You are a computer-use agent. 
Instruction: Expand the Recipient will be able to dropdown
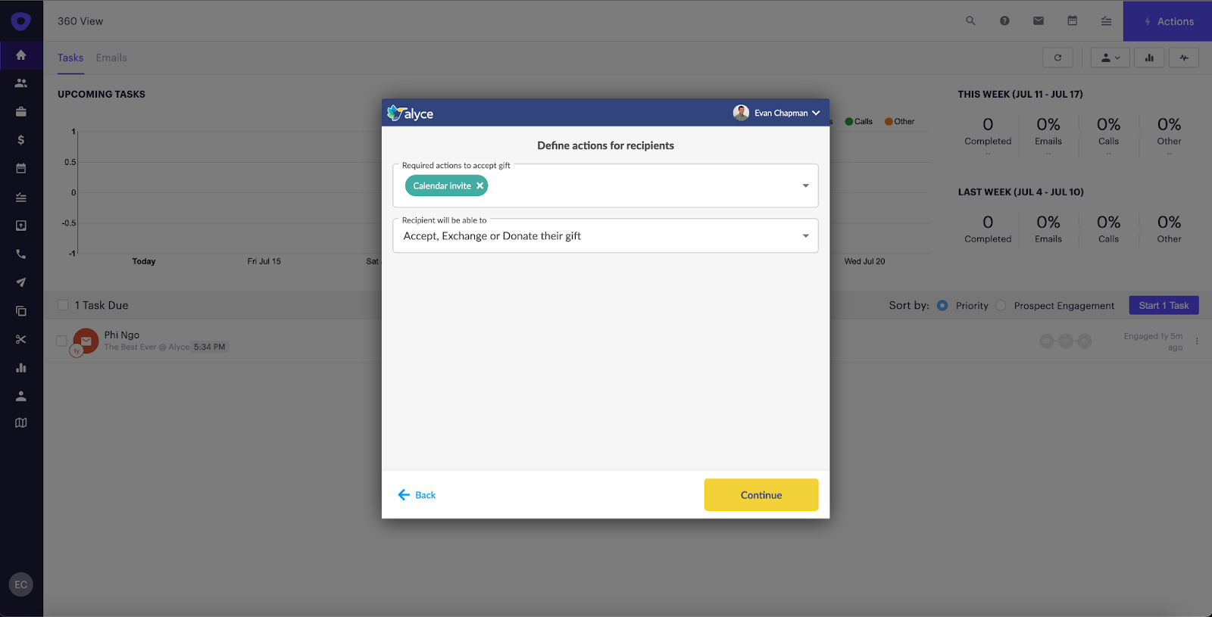(x=805, y=236)
